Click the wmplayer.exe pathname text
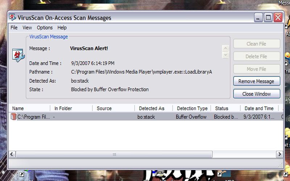Screen dimensions: 290x181 point(141,72)
